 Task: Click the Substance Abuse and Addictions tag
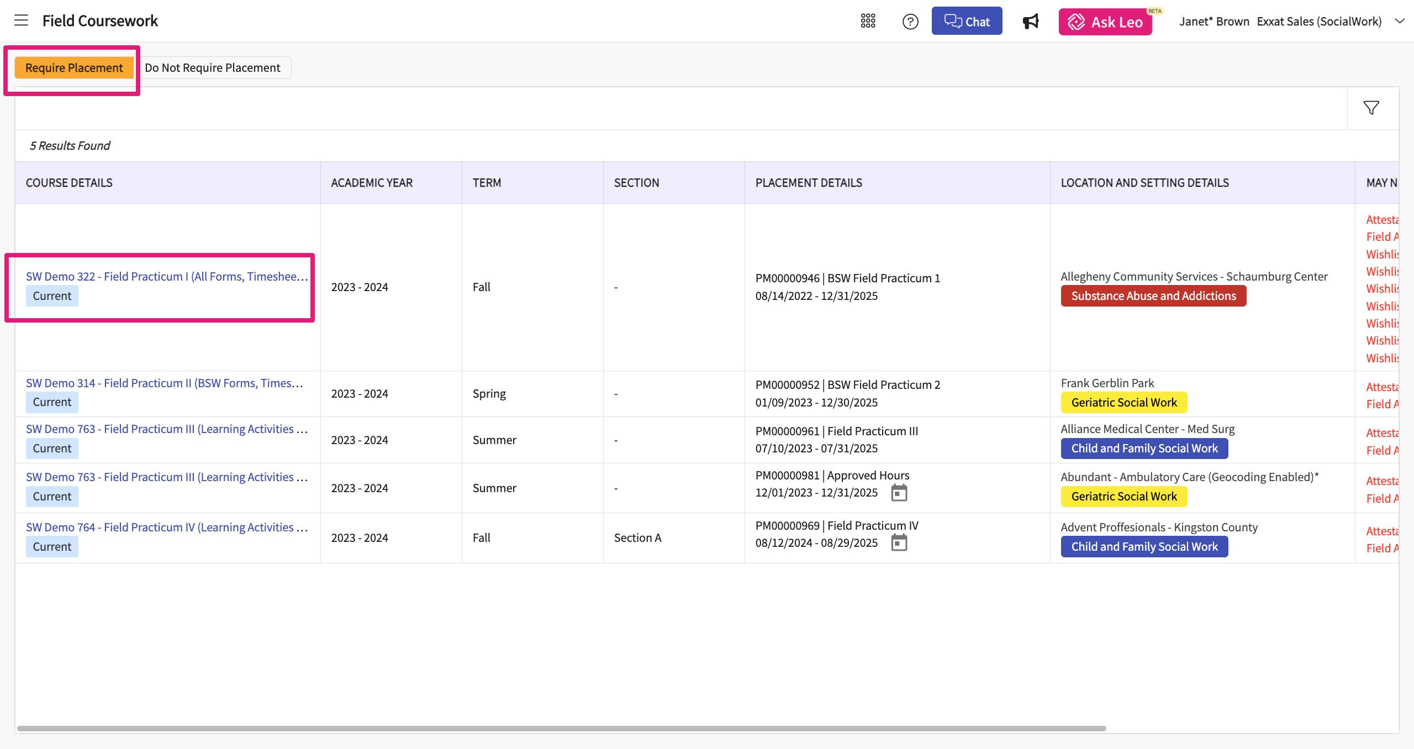click(x=1153, y=296)
